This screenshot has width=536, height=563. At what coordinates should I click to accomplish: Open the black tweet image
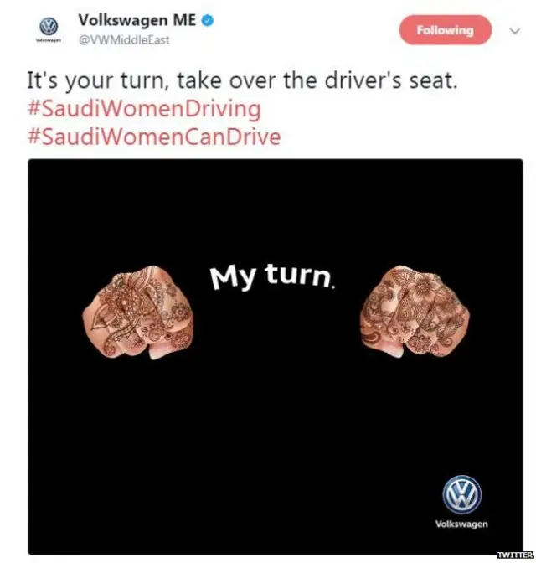276,357
